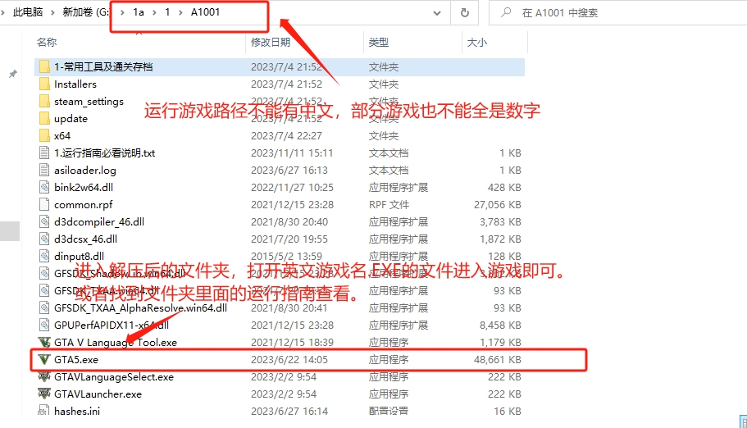Click the hashes.ini file icon
Image resolution: width=747 pixels, height=428 pixels.
tap(44, 410)
